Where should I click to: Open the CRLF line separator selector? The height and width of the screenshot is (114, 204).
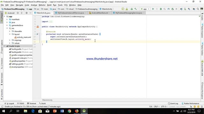tap(157, 107)
